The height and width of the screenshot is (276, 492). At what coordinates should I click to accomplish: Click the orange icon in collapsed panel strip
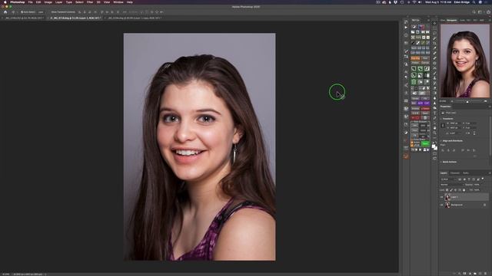406,156
